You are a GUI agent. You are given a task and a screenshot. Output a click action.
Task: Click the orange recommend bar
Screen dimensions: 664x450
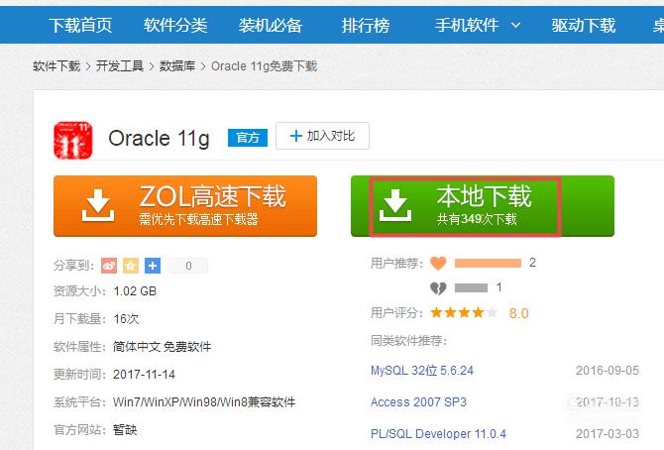(488, 264)
